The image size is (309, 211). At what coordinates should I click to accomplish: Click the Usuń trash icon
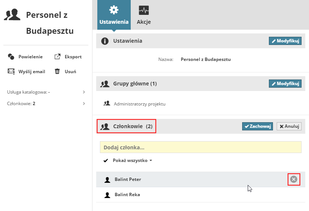pyautogui.click(x=58, y=71)
